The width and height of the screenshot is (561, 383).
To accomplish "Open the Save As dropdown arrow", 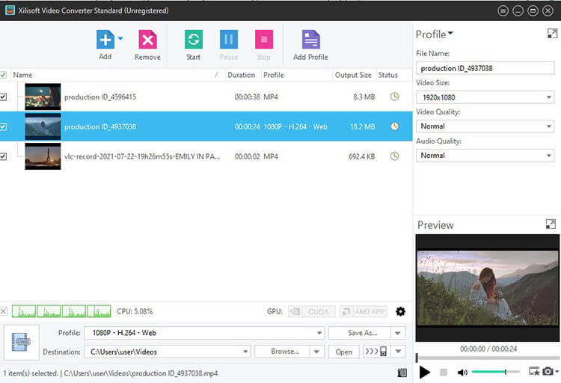I will 398,333.
